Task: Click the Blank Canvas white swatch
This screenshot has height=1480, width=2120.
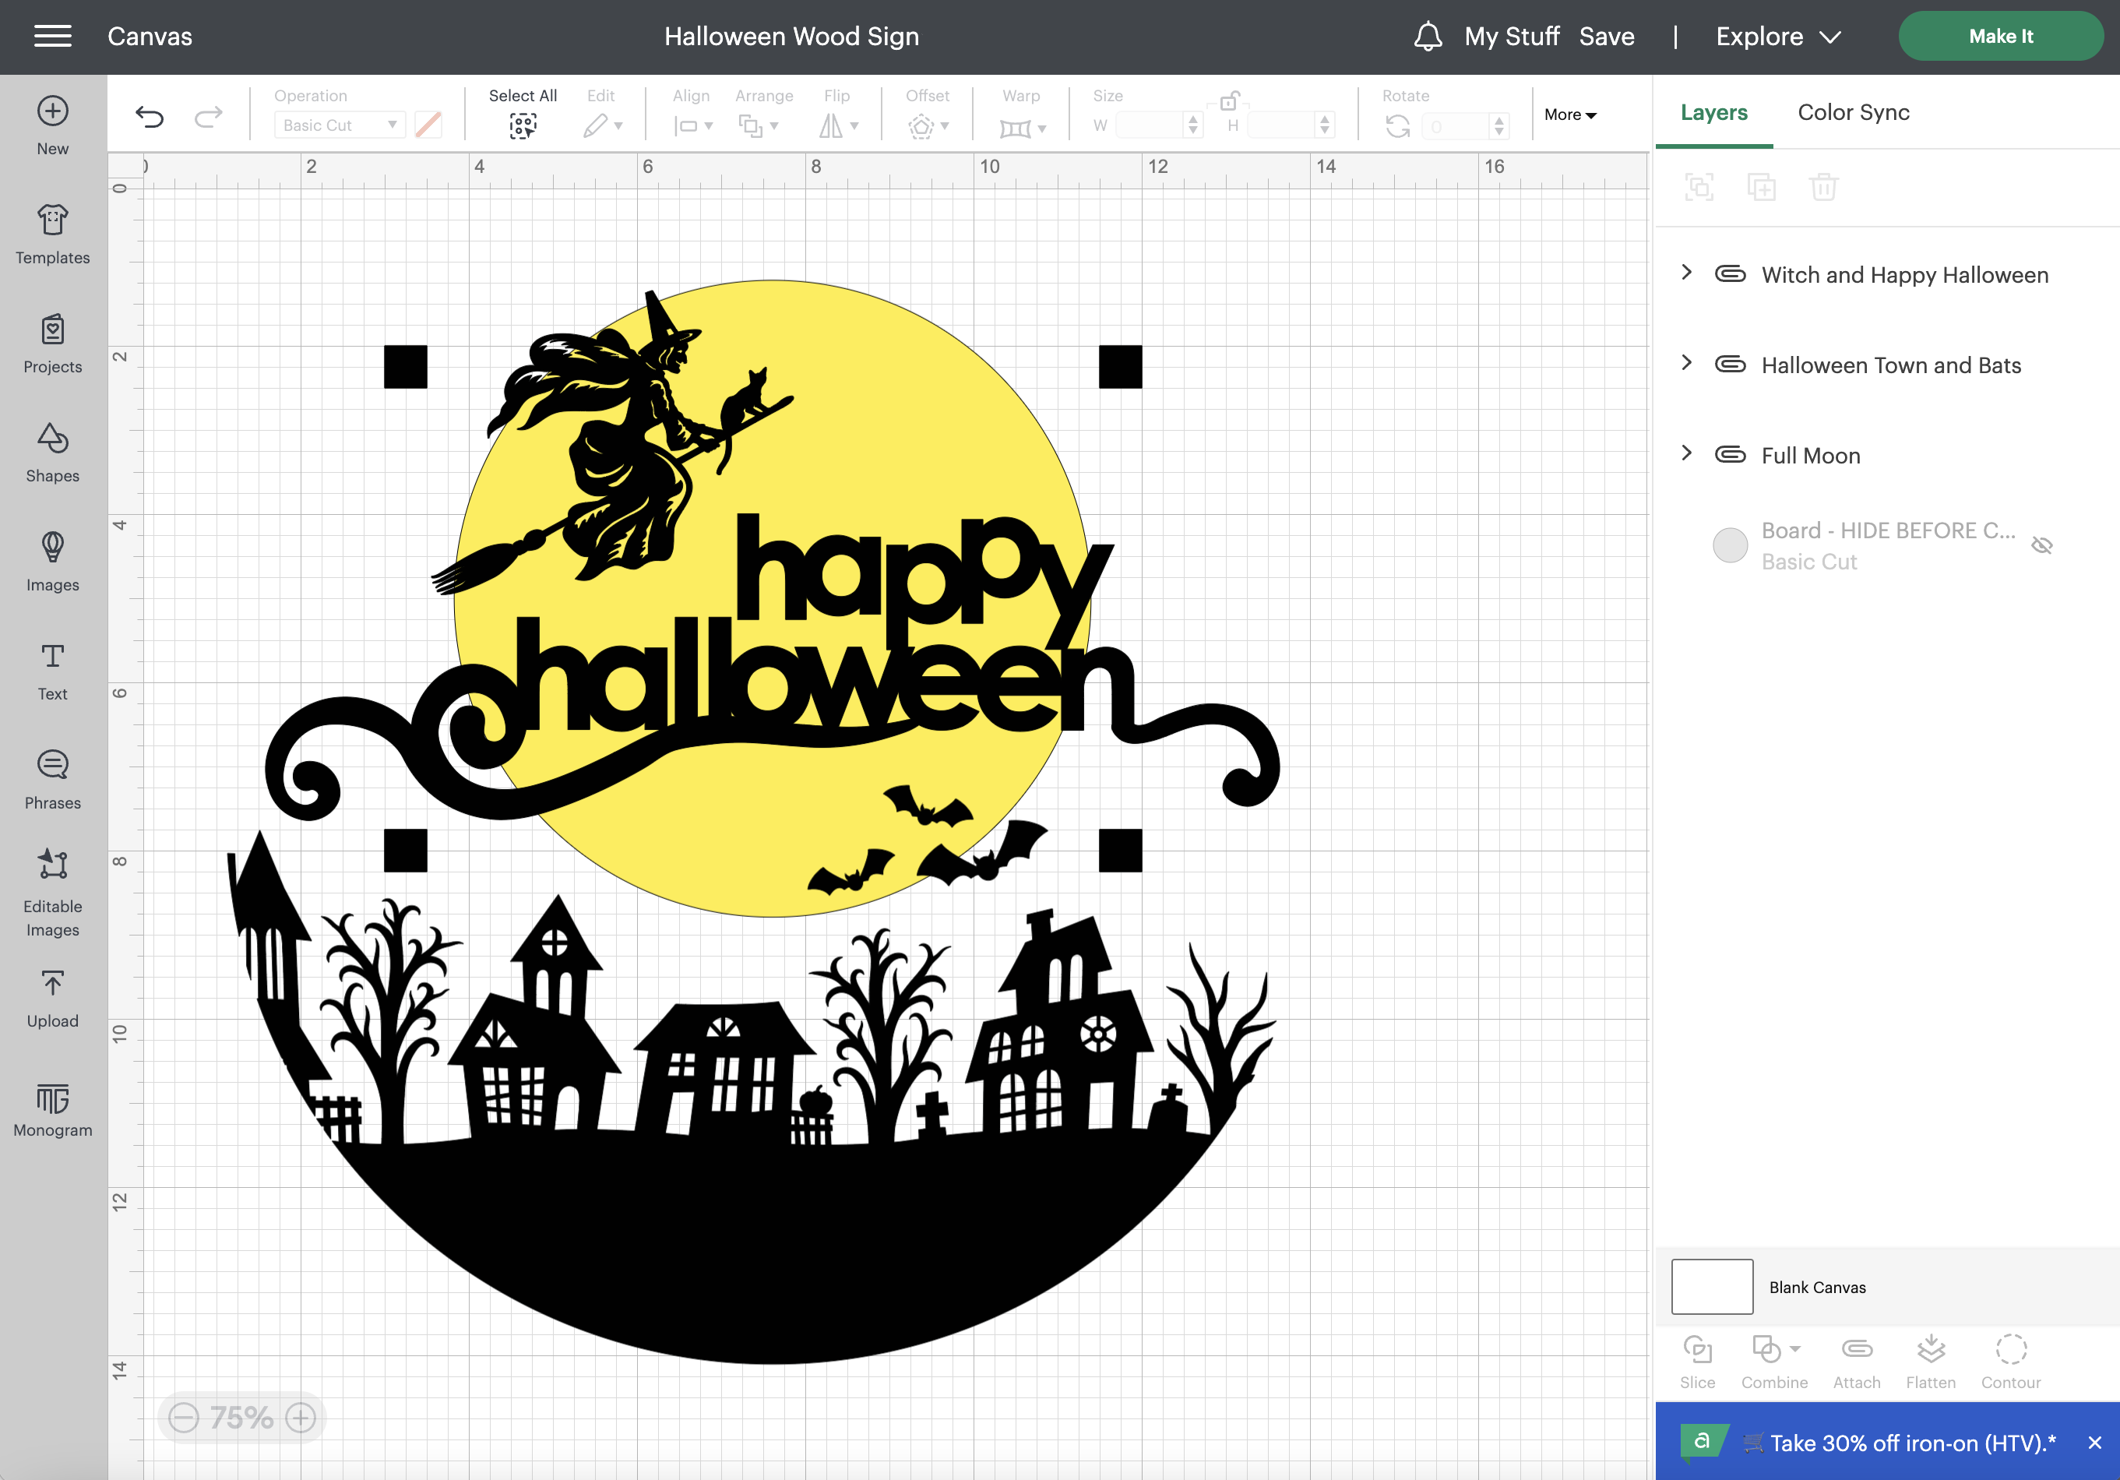Action: (x=1712, y=1286)
